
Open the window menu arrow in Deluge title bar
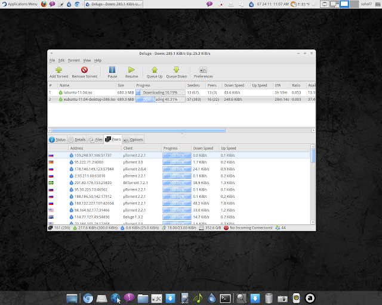pos(51,53)
